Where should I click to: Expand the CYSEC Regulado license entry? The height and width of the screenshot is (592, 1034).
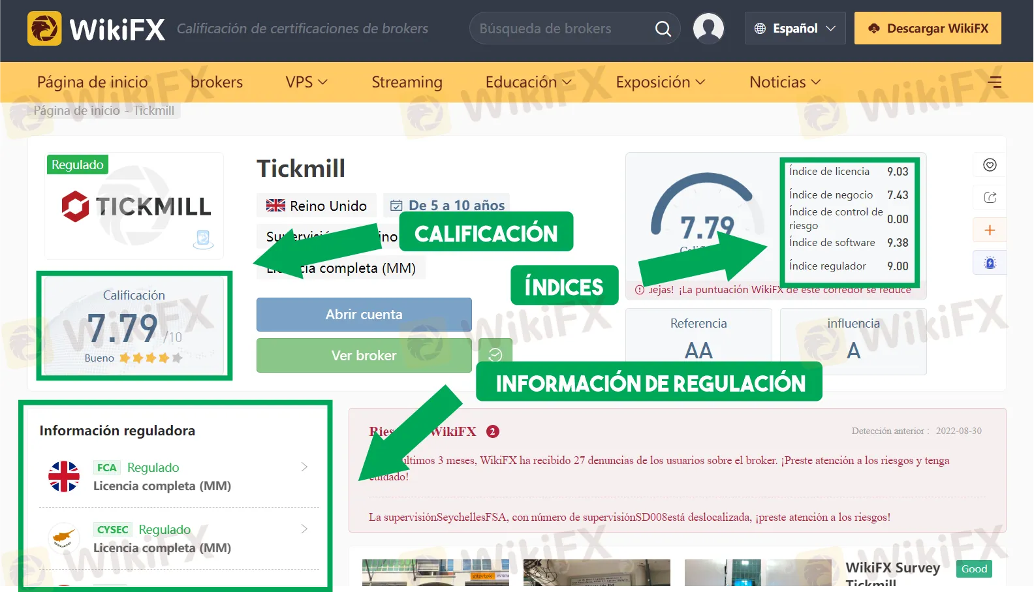304,529
